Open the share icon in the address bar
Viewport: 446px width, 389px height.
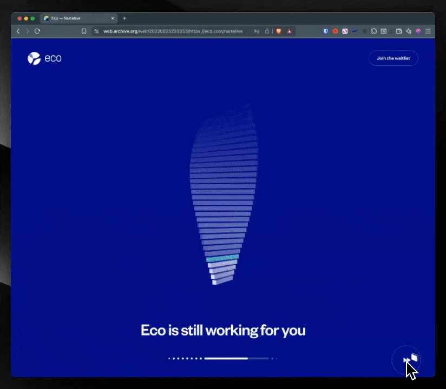pyautogui.click(x=267, y=31)
